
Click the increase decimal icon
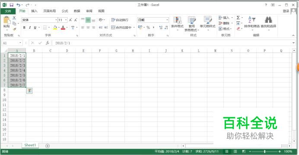click(x=161, y=28)
